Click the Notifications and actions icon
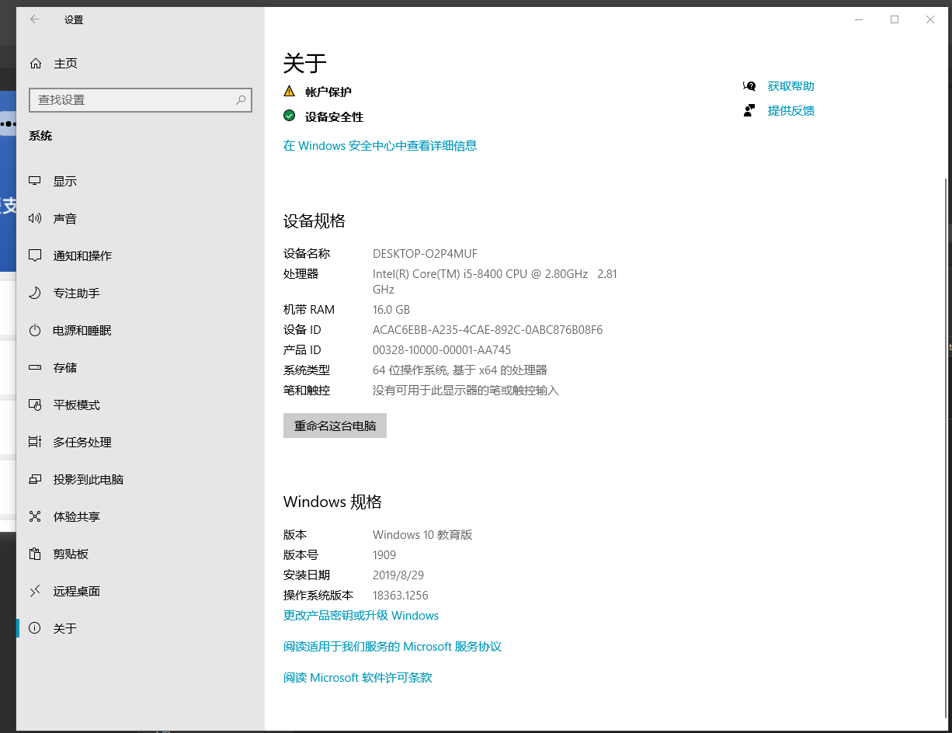The height and width of the screenshot is (733, 952). point(35,255)
